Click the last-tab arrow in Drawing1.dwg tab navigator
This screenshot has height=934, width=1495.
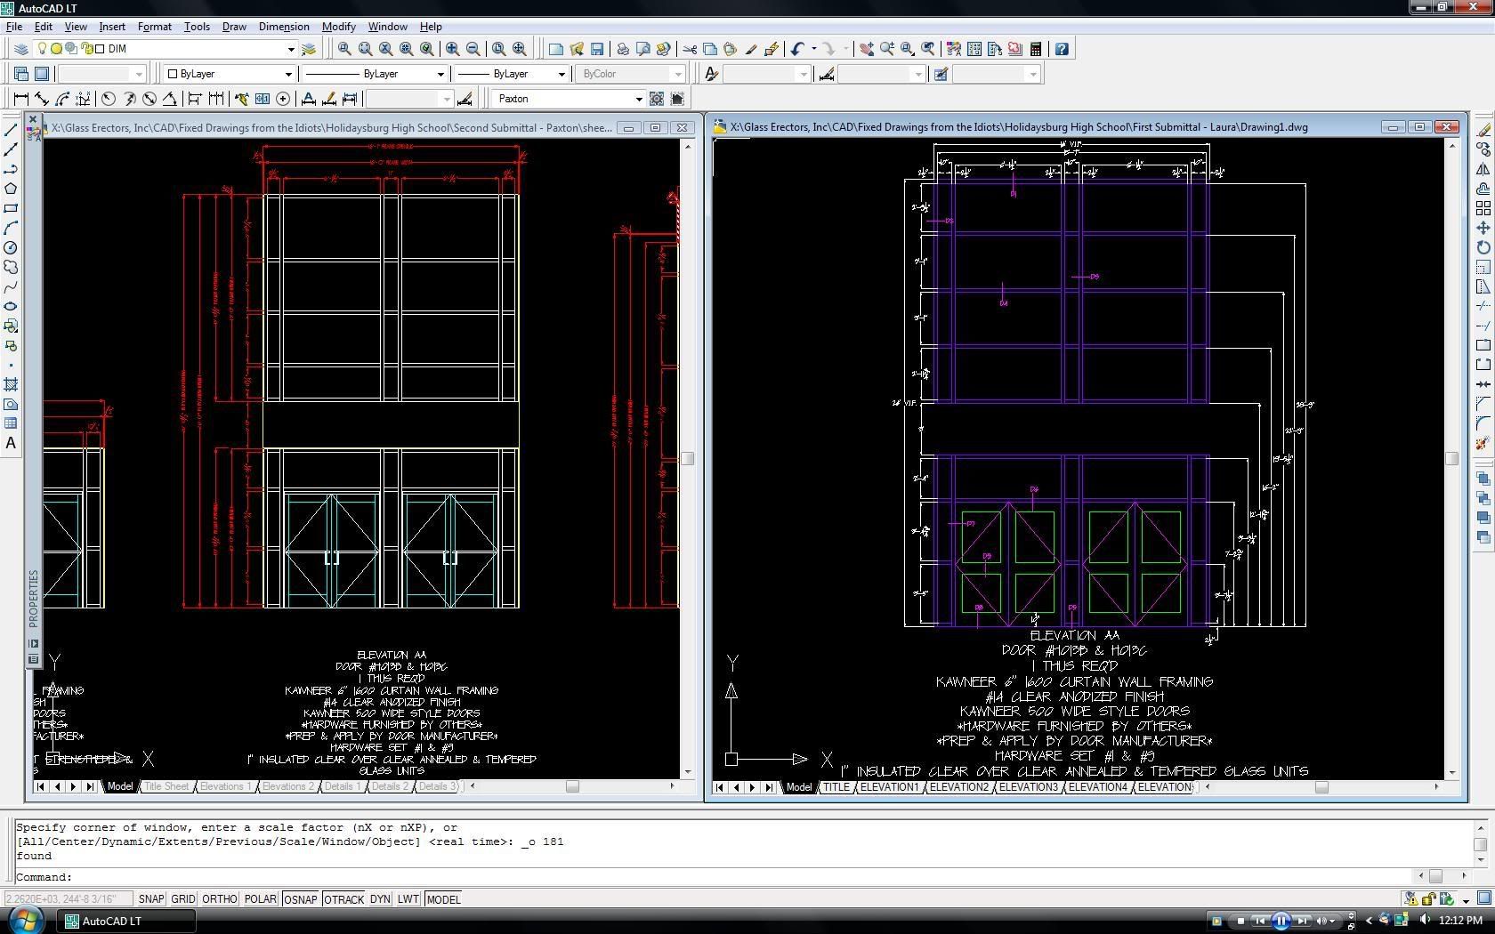click(769, 787)
